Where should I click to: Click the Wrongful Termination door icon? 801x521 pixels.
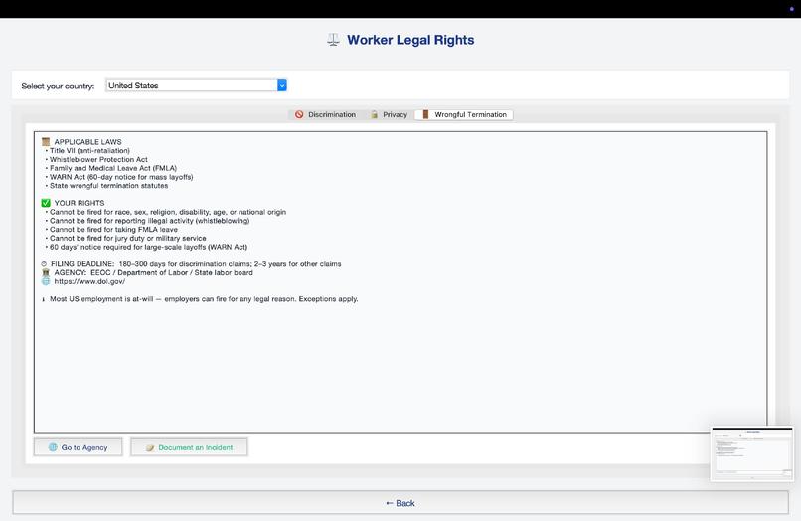[x=425, y=114]
